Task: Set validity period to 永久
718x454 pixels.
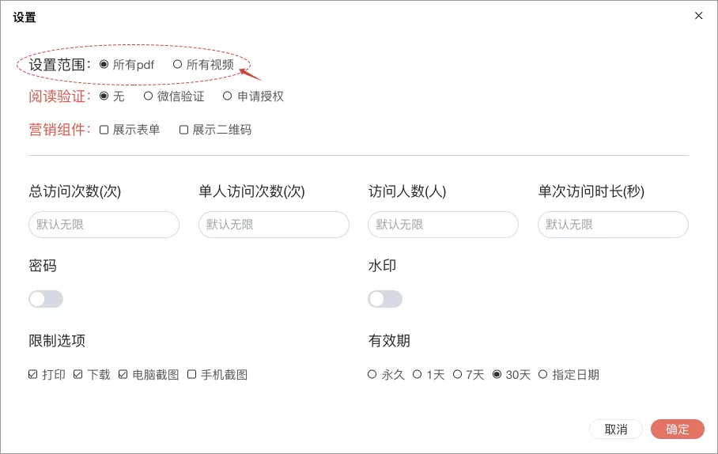Action: (372, 375)
